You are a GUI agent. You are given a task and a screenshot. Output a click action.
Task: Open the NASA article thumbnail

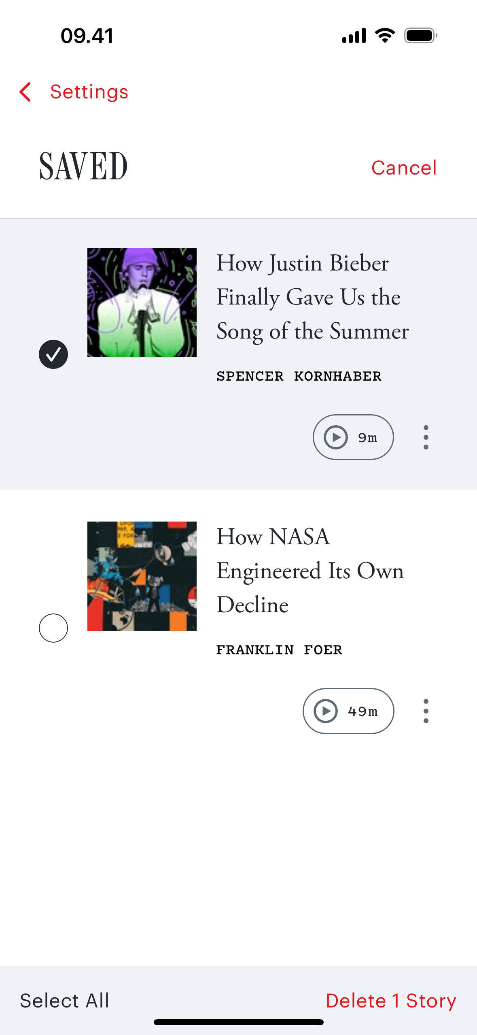[x=142, y=576]
